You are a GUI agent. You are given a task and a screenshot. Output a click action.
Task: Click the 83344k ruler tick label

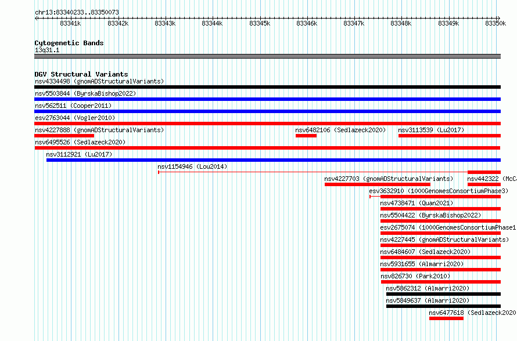213,23
